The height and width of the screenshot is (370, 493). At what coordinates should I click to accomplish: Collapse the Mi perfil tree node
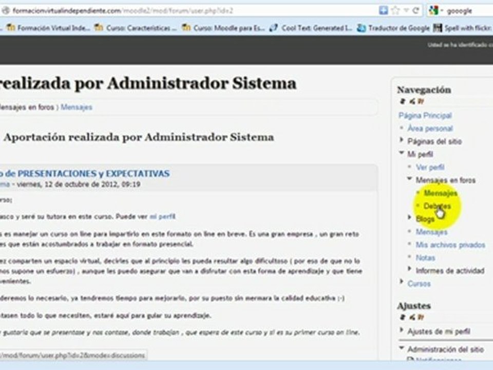pyautogui.click(x=402, y=153)
